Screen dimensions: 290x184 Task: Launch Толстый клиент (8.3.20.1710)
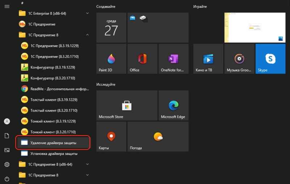pos(54,111)
